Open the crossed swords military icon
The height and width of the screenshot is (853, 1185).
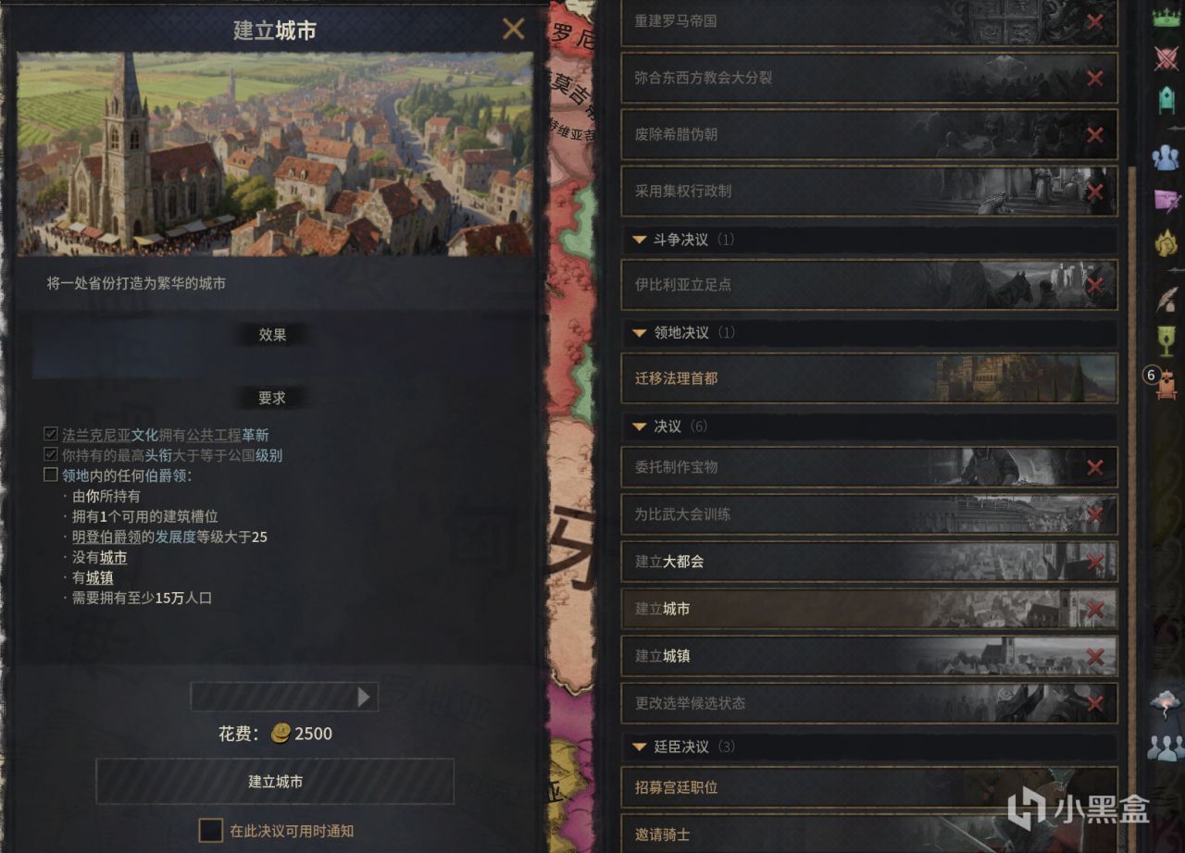(x=1166, y=58)
